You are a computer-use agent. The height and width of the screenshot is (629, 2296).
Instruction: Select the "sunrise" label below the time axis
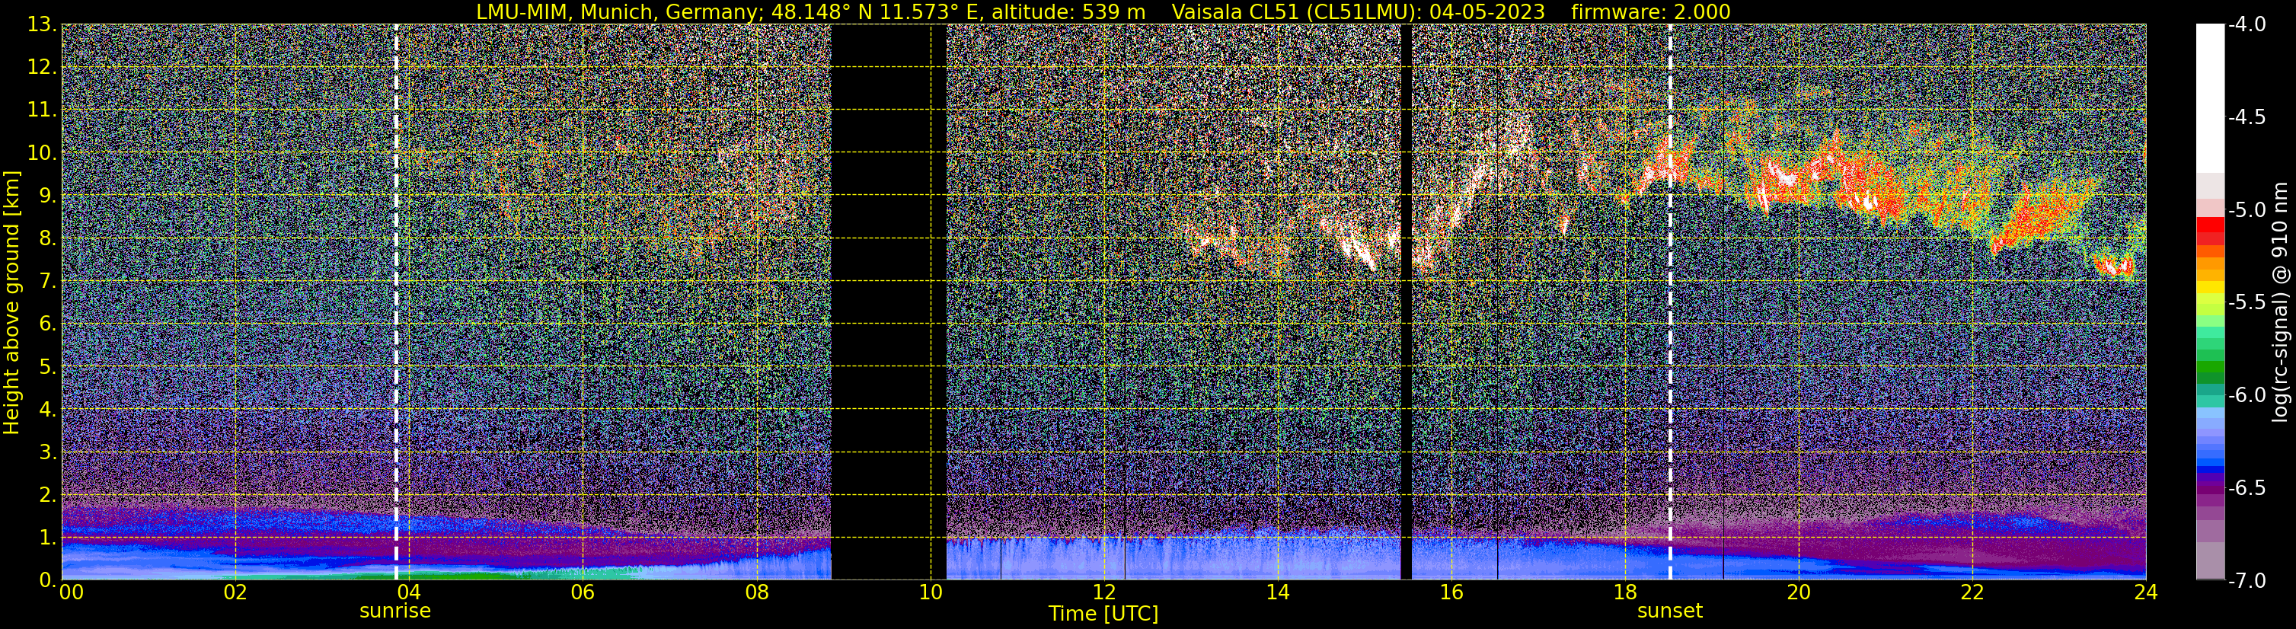[x=394, y=611]
